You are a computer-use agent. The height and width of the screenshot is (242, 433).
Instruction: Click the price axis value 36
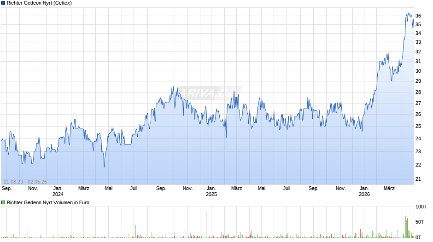click(x=418, y=16)
